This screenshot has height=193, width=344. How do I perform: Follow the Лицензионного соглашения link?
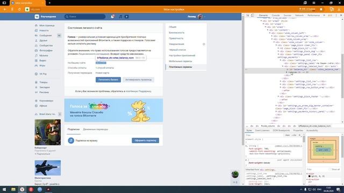click(94, 54)
